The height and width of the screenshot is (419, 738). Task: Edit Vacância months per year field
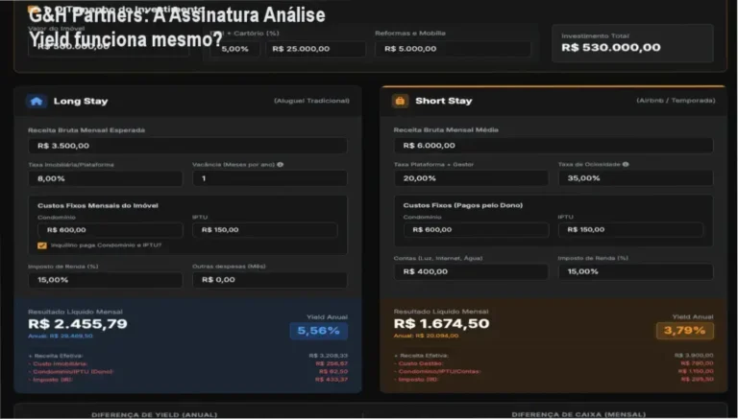pos(270,178)
